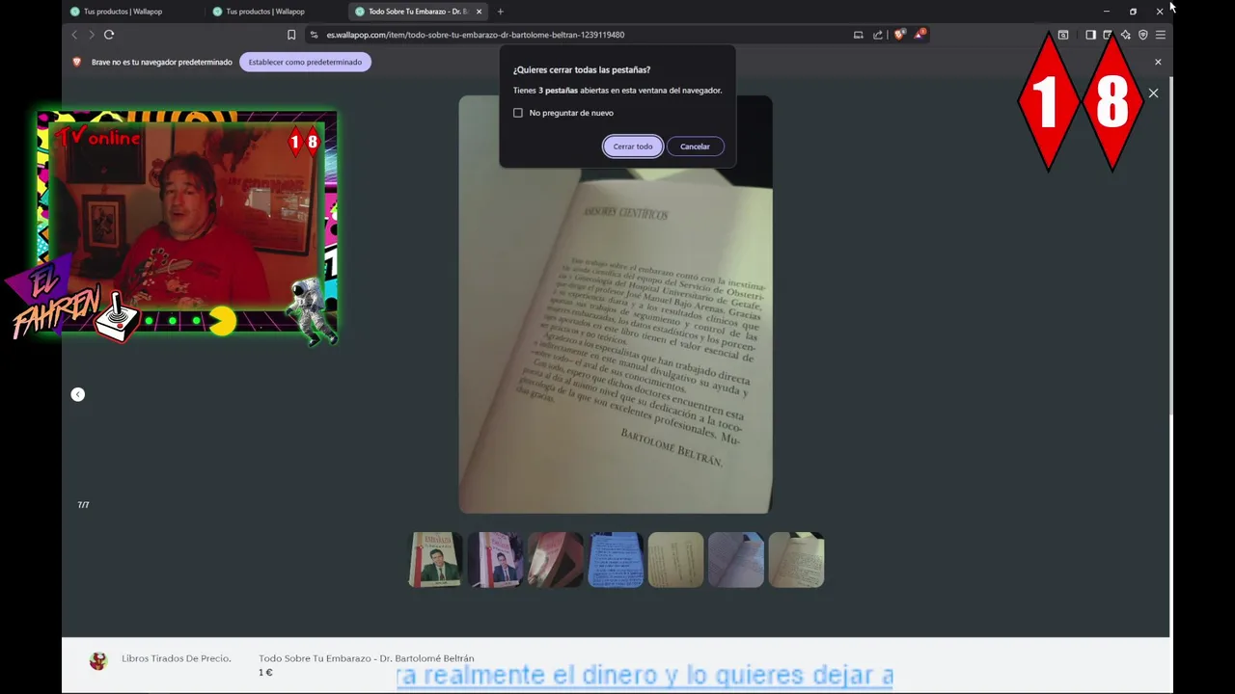The width and height of the screenshot is (1235, 694).
Task: Select third thumbnail in gallery strip
Action: 556,559
